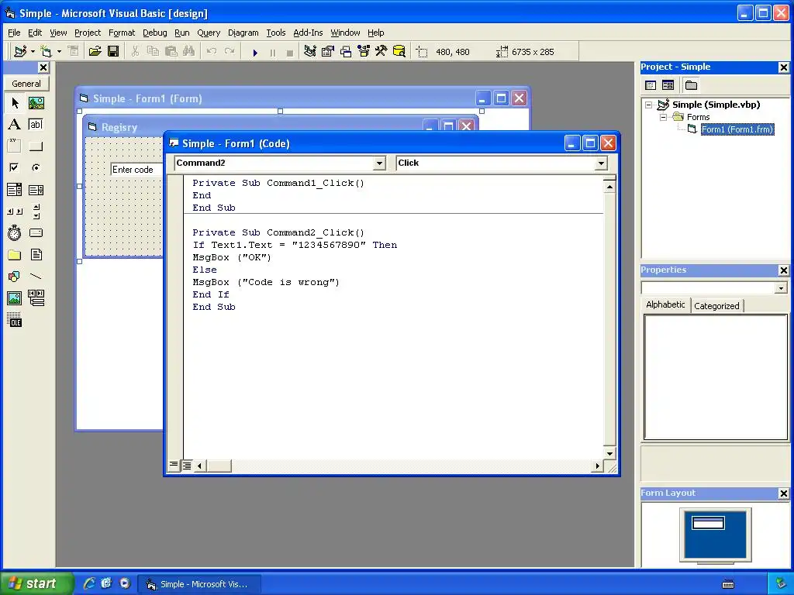Select the vertical scrollbar tool

coord(36,212)
